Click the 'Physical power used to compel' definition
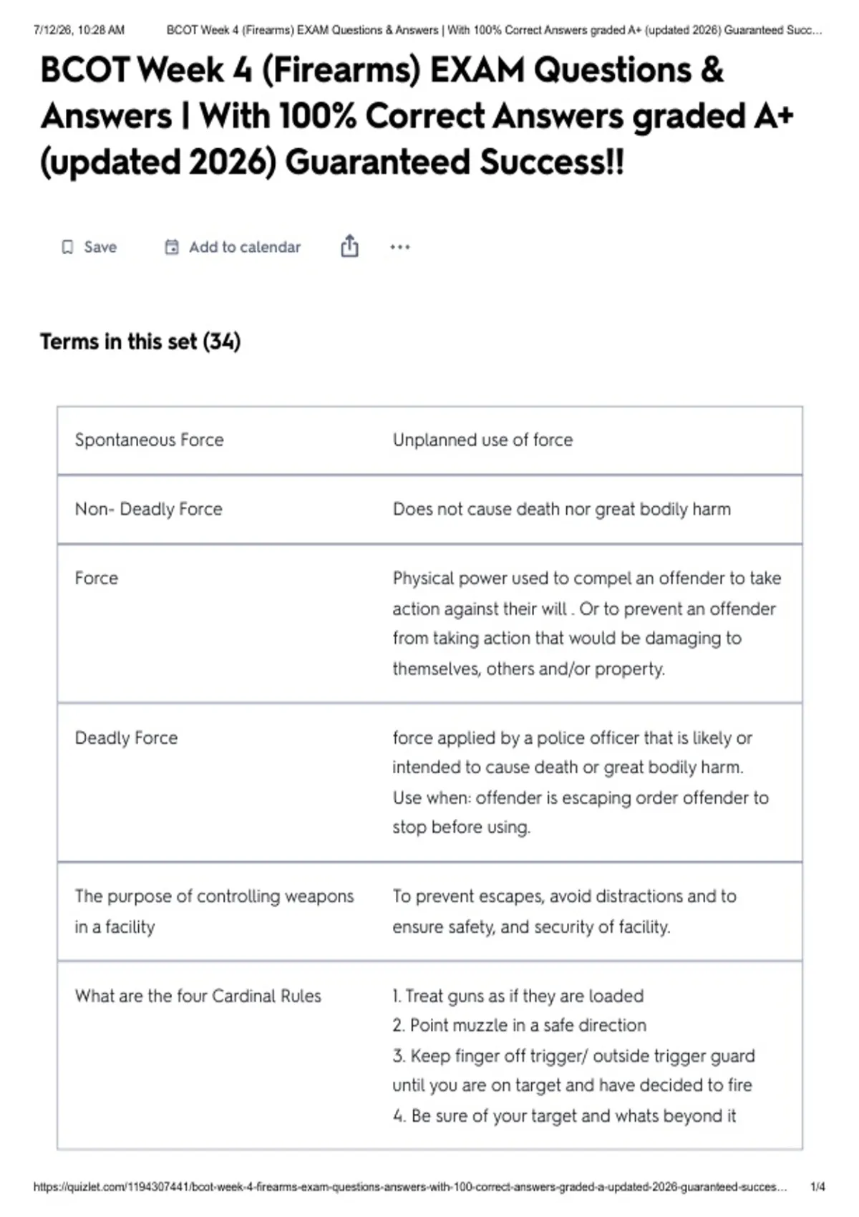Screen dimensions: 859x1217 click(x=586, y=623)
